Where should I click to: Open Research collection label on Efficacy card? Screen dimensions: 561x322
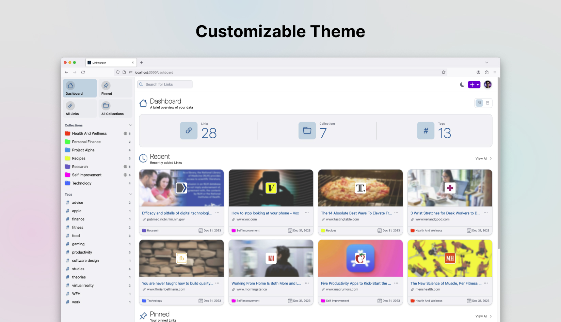click(x=150, y=231)
